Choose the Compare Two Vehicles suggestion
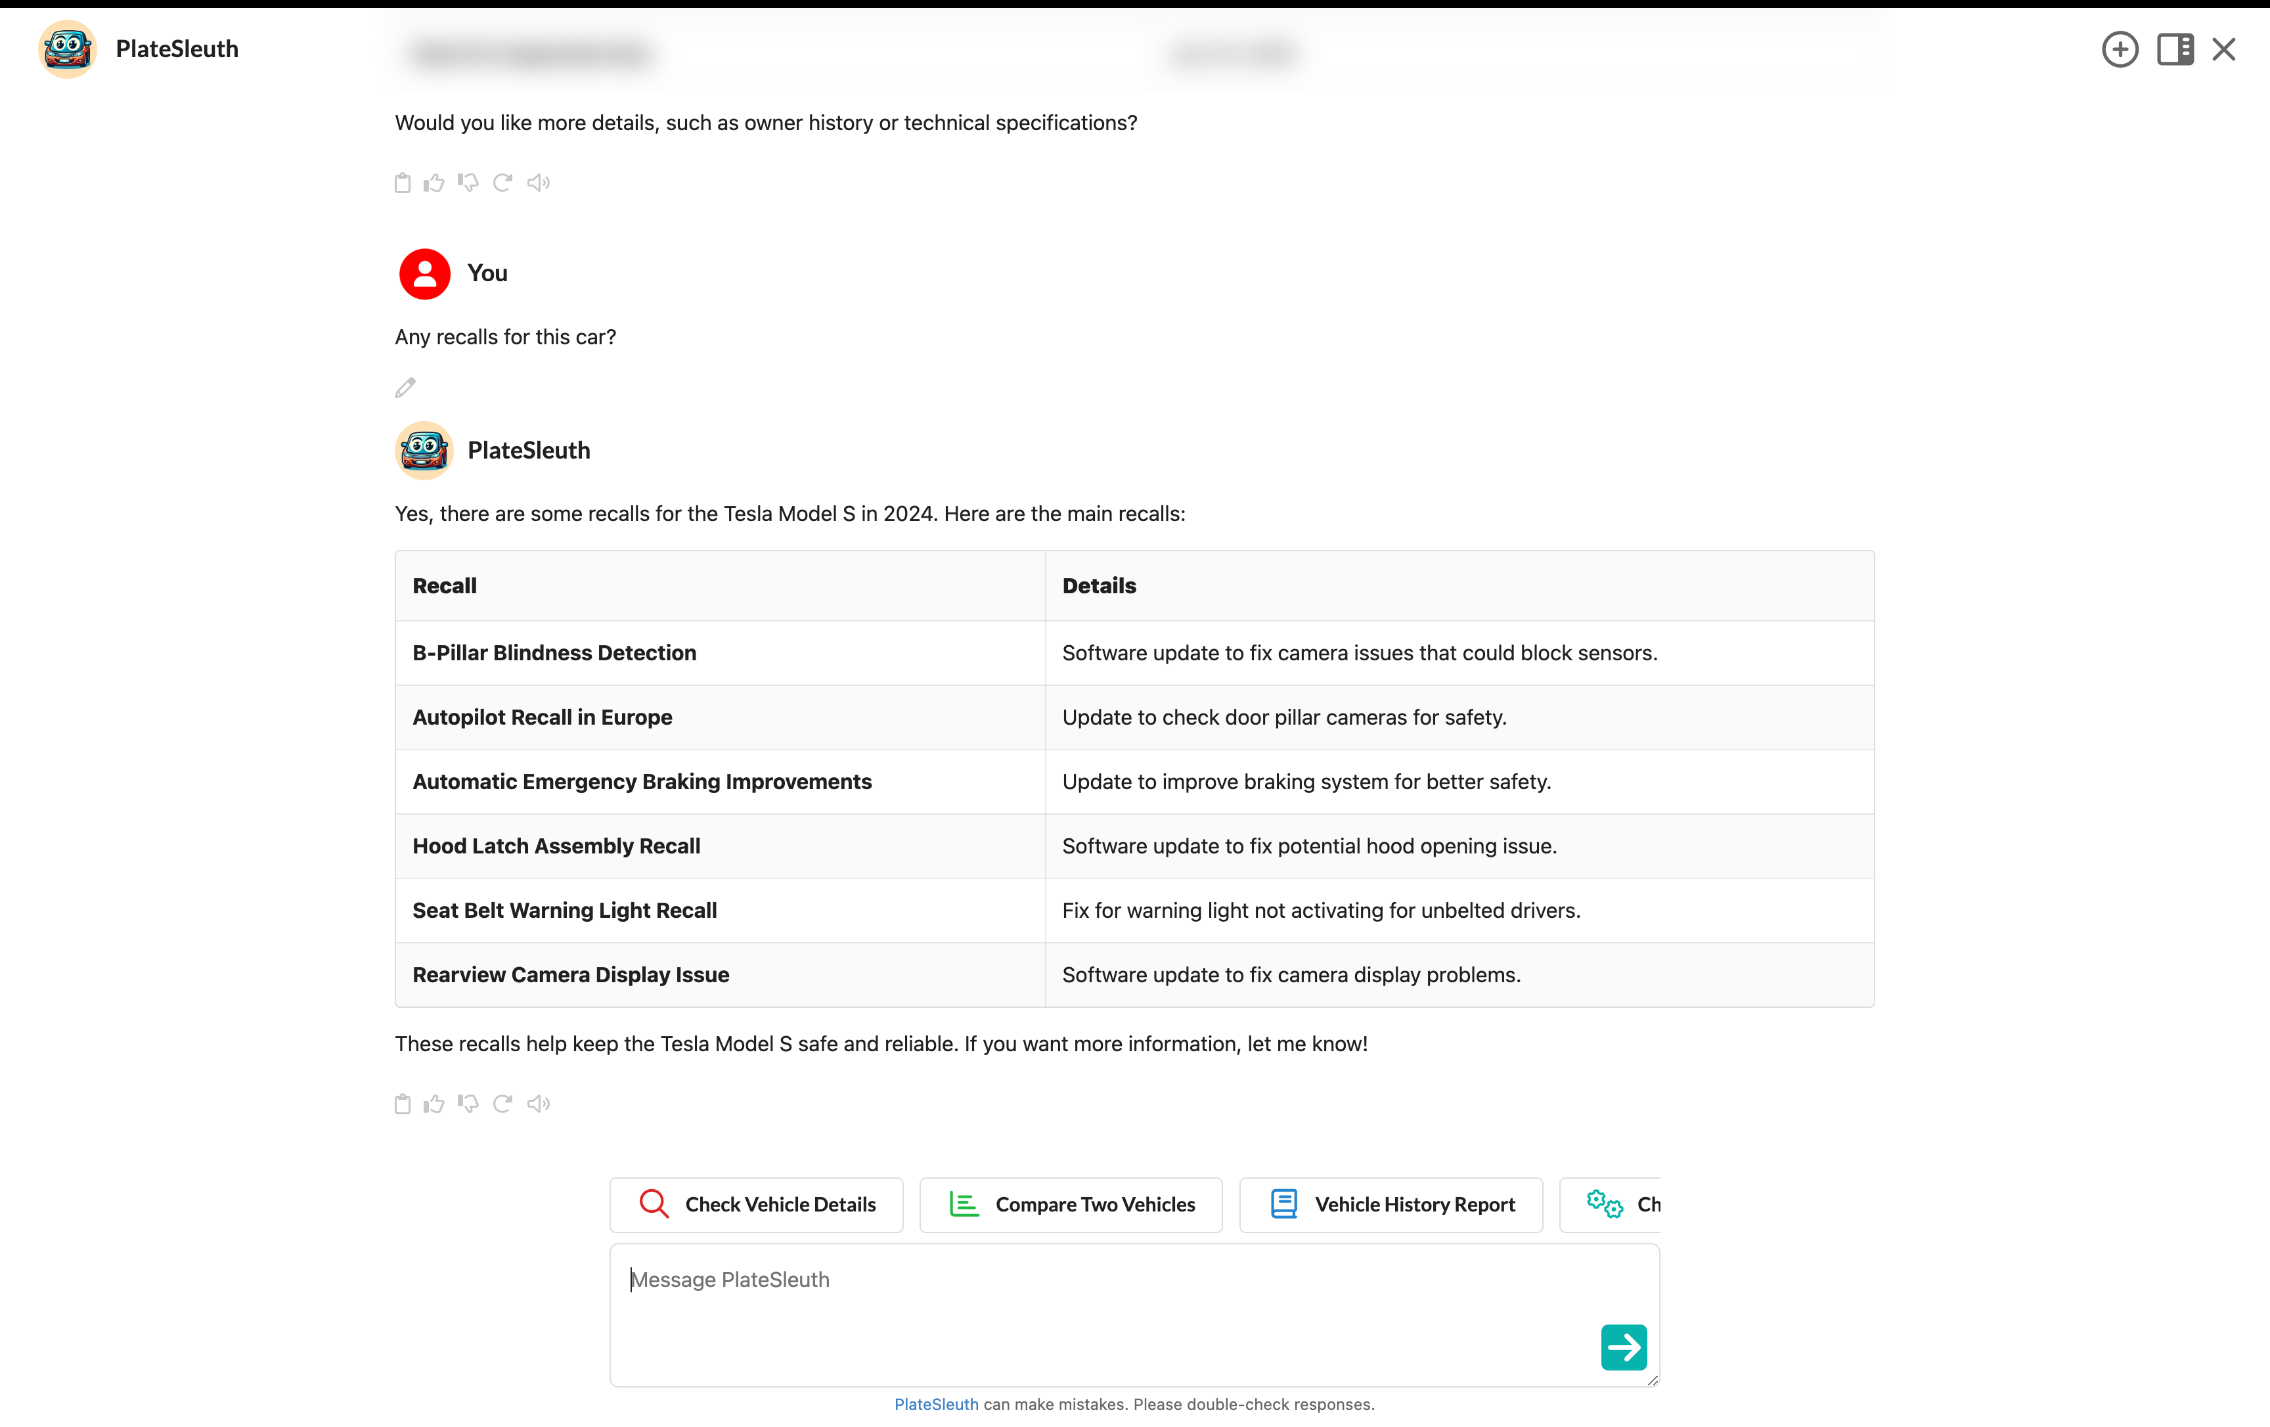Image resolution: width=2270 pixels, height=1427 pixels. click(1071, 1204)
